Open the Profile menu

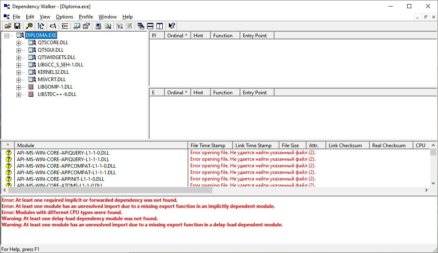[86, 17]
